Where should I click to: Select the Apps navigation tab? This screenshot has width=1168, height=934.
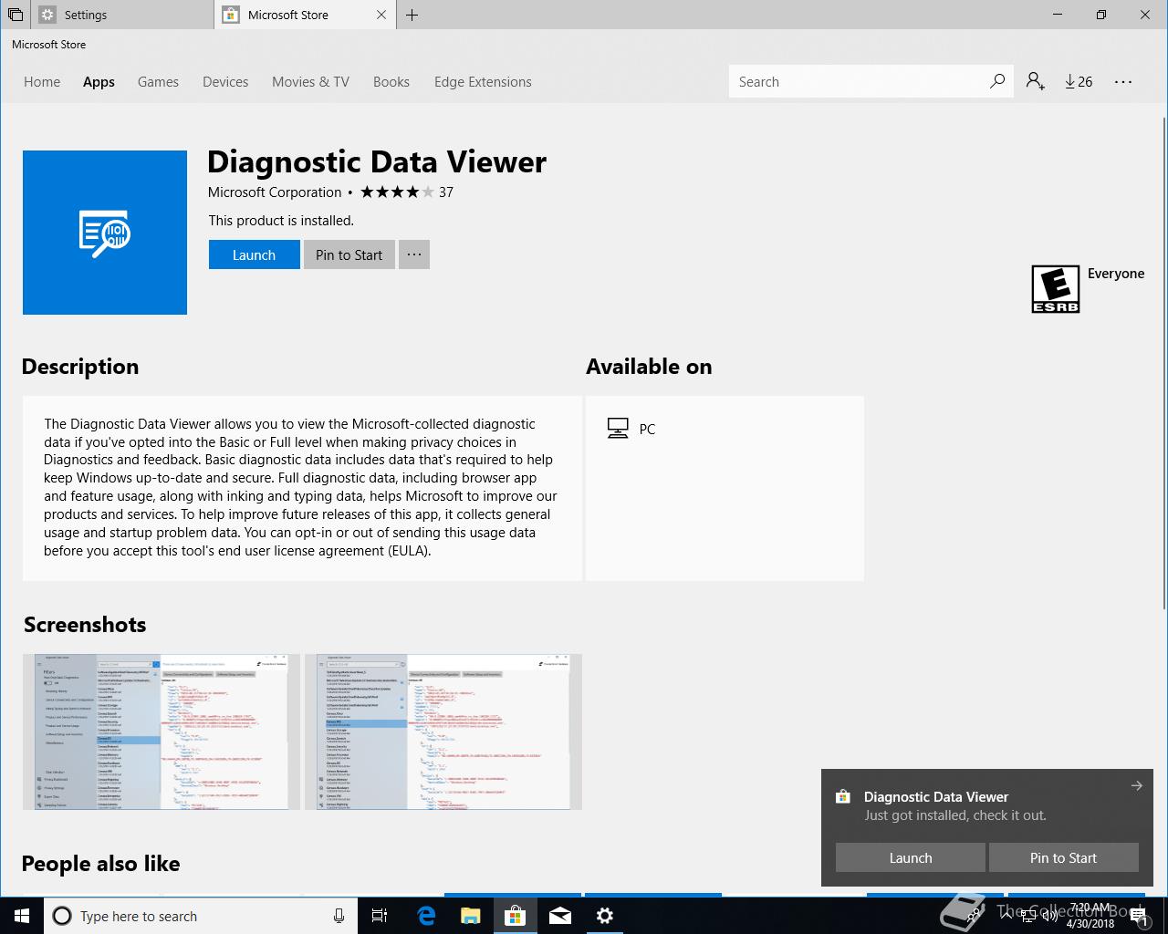coord(99,81)
